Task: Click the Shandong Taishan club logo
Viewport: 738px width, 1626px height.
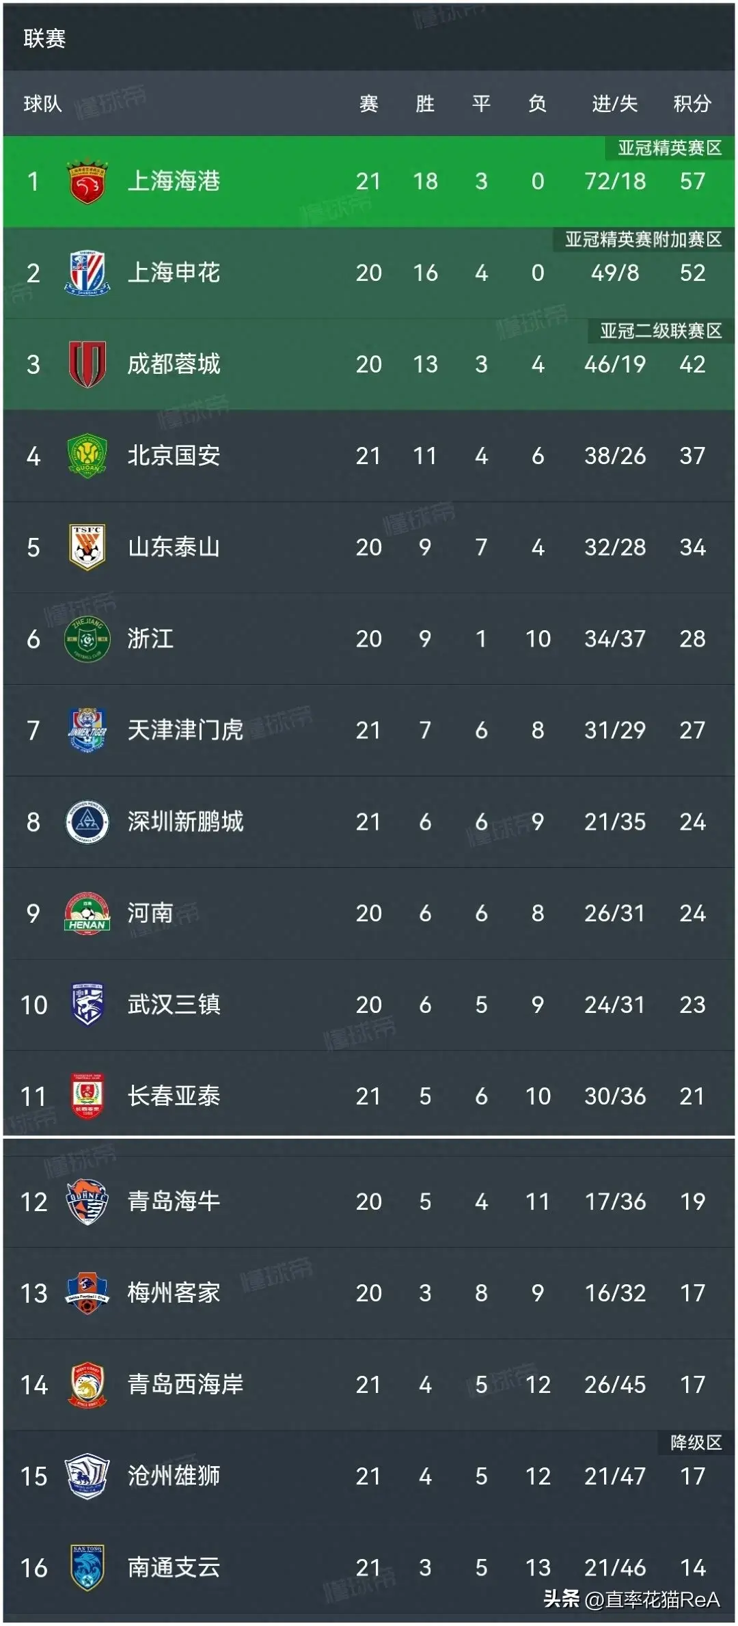Action: point(89,547)
